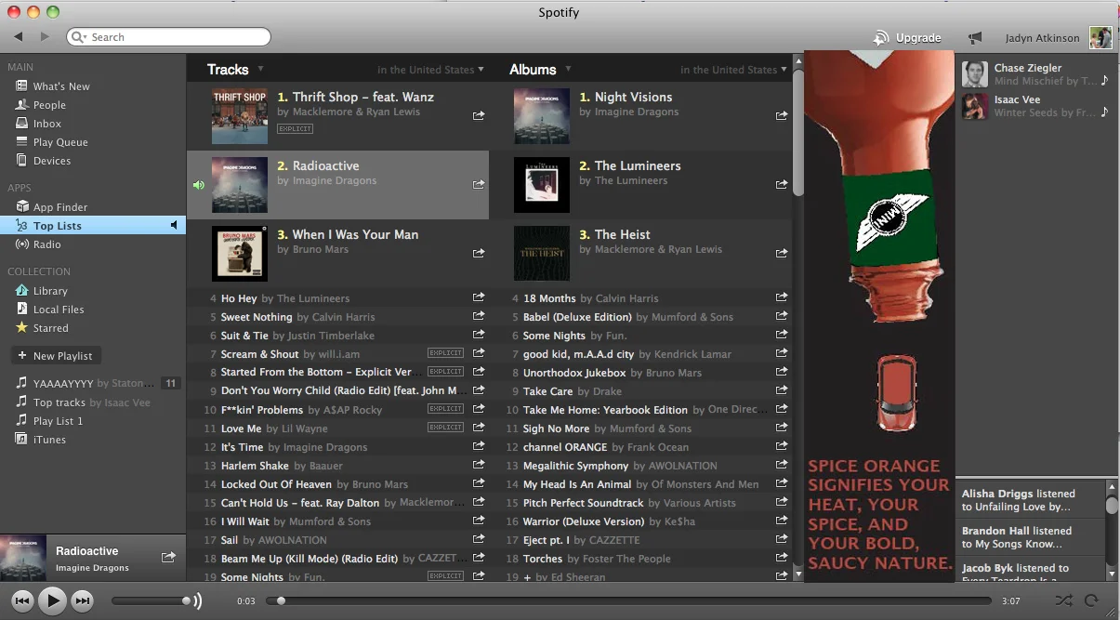Image resolution: width=1120 pixels, height=620 pixels.
Task: Open Radio app in sidebar
Action: [x=46, y=244]
